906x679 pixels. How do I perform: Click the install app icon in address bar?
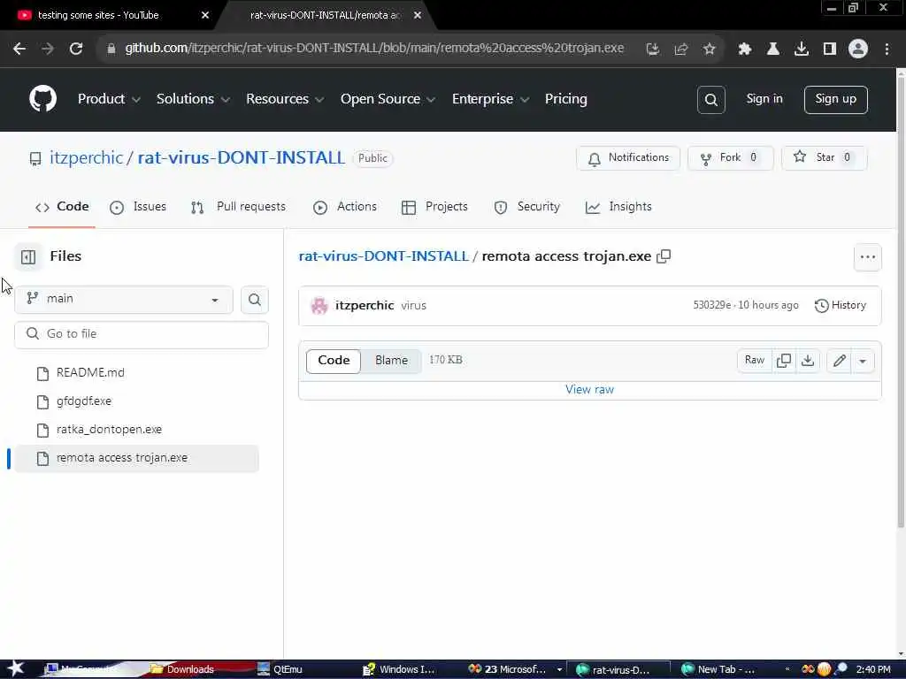click(x=653, y=50)
